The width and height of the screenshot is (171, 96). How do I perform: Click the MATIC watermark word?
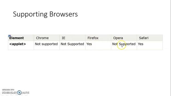pyautogui.click(x=26, y=93)
